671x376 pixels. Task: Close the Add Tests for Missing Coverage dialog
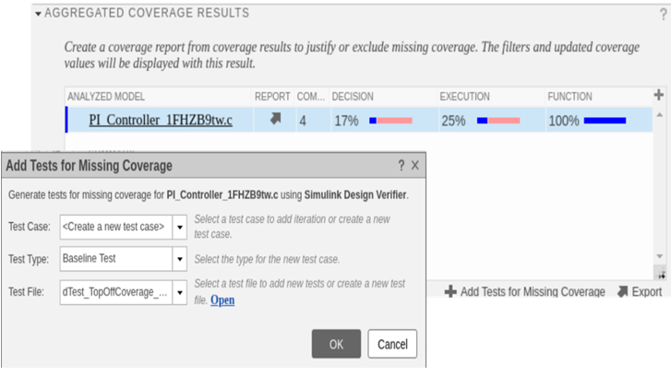click(415, 166)
